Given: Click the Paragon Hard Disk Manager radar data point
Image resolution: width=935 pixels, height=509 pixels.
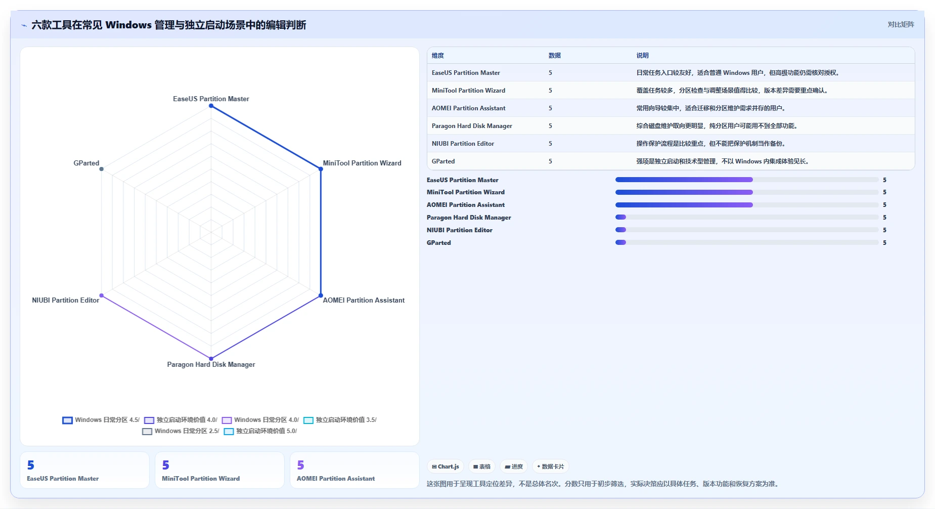Looking at the screenshot, I should click(x=211, y=359).
